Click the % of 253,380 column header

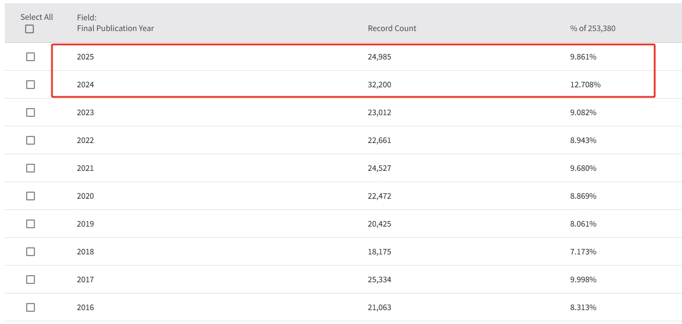[593, 28]
